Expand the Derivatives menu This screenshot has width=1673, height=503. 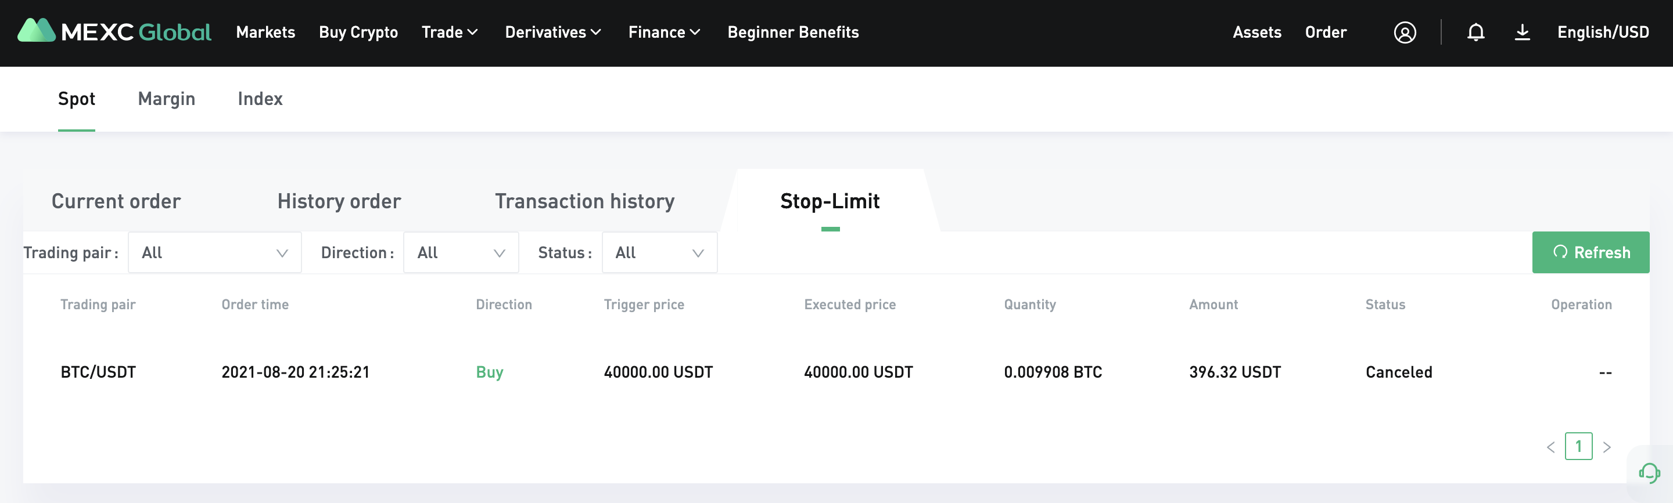pos(554,32)
